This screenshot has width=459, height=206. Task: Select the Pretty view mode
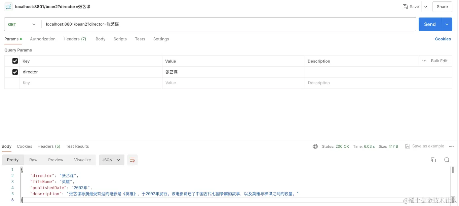[x=13, y=160]
